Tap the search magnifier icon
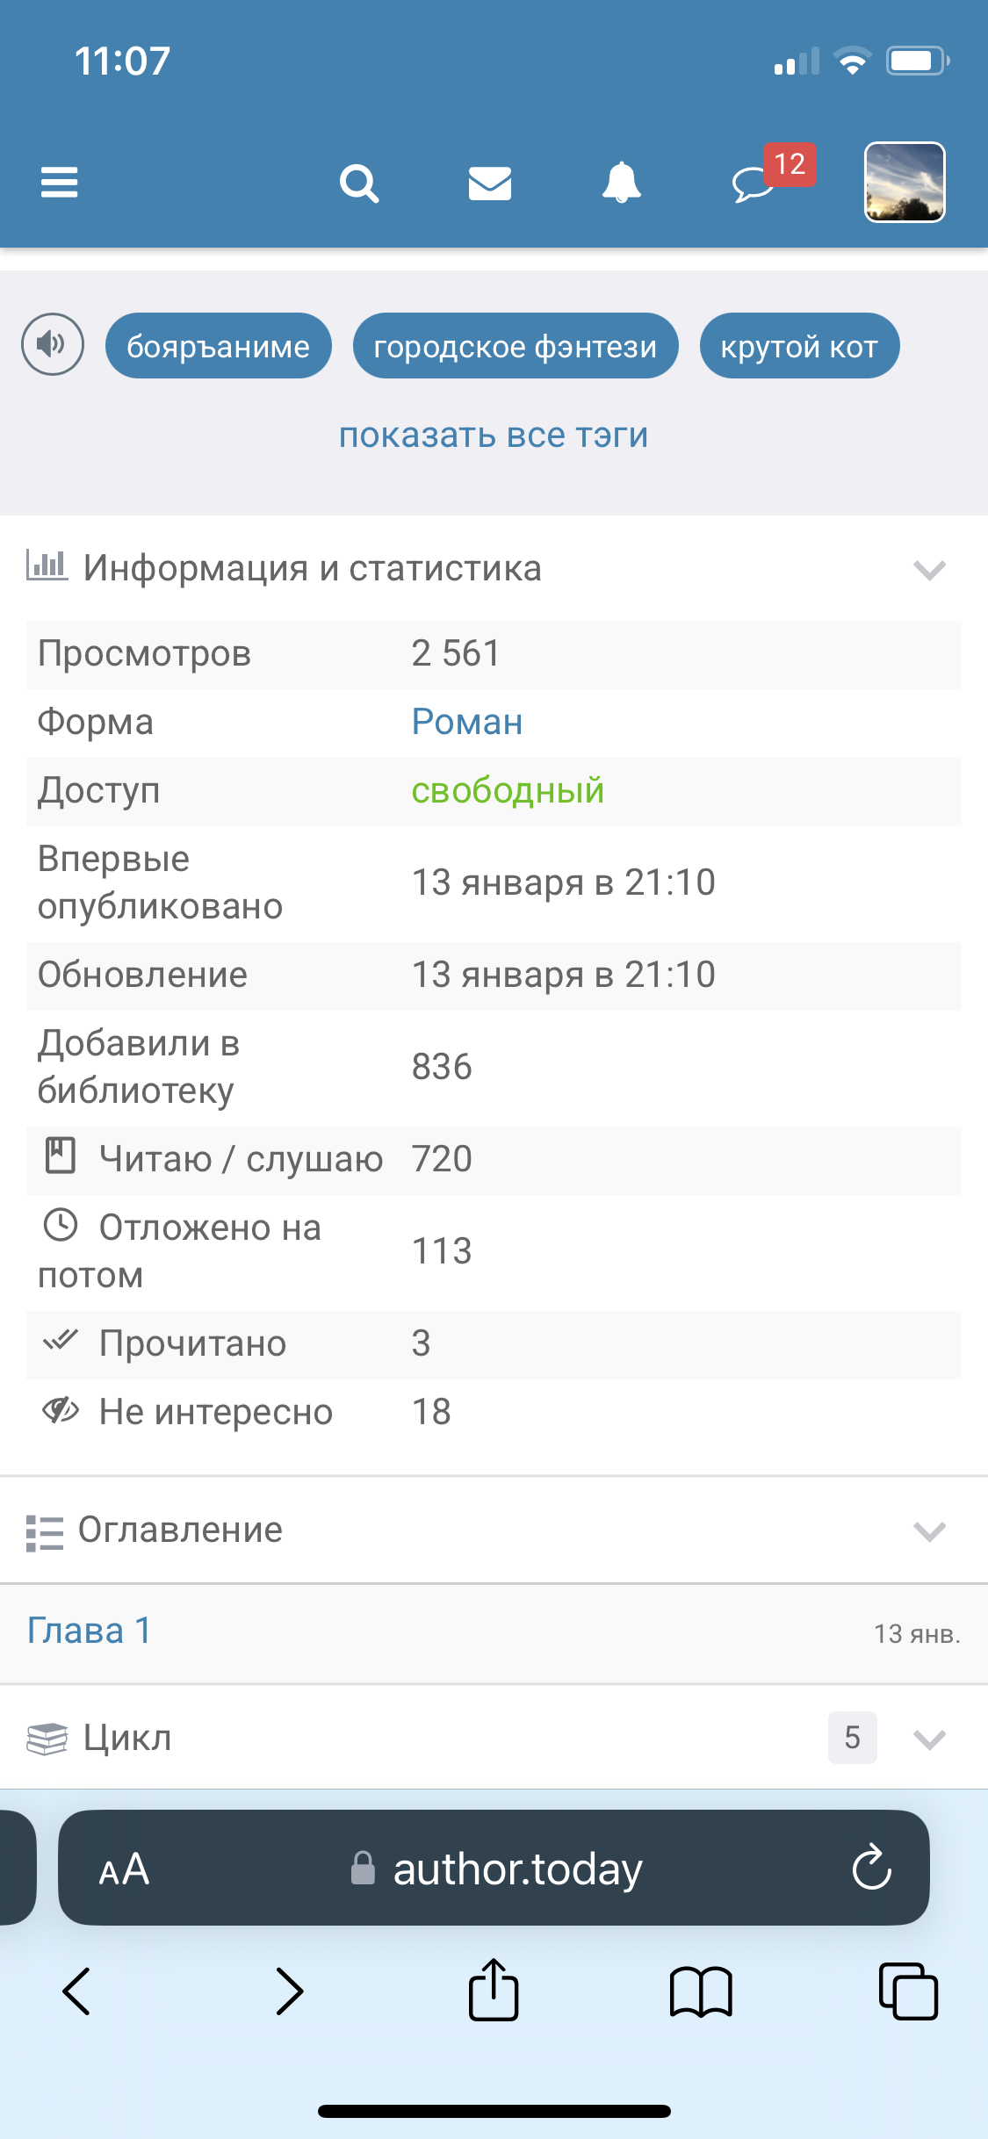This screenshot has width=988, height=2139. point(359,184)
